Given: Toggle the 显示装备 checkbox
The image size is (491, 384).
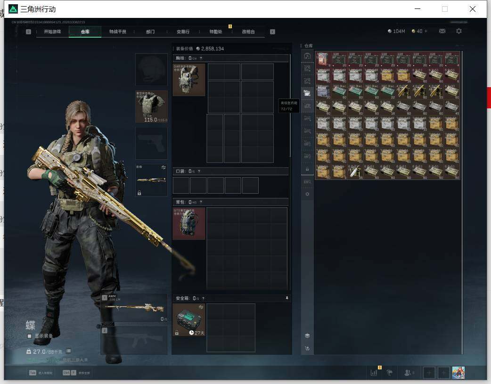Looking at the screenshot, I should point(29,336).
